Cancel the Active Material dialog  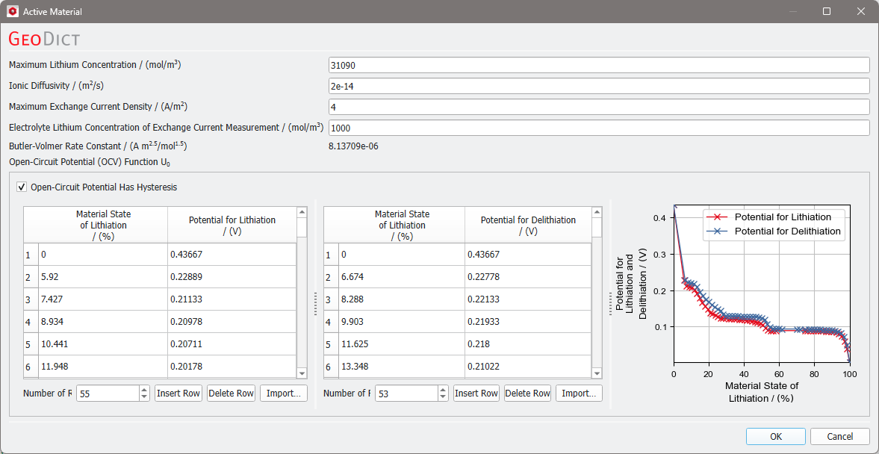tap(839, 437)
